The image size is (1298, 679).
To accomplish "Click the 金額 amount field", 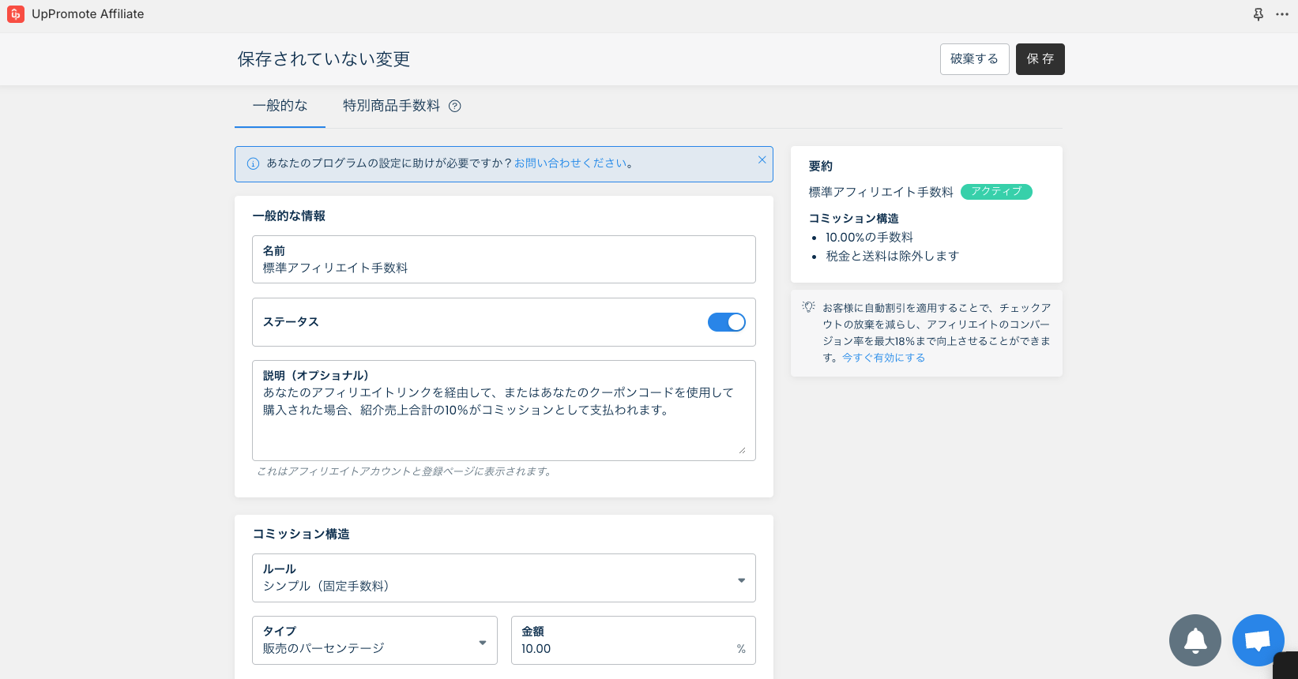I will tap(624, 648).
